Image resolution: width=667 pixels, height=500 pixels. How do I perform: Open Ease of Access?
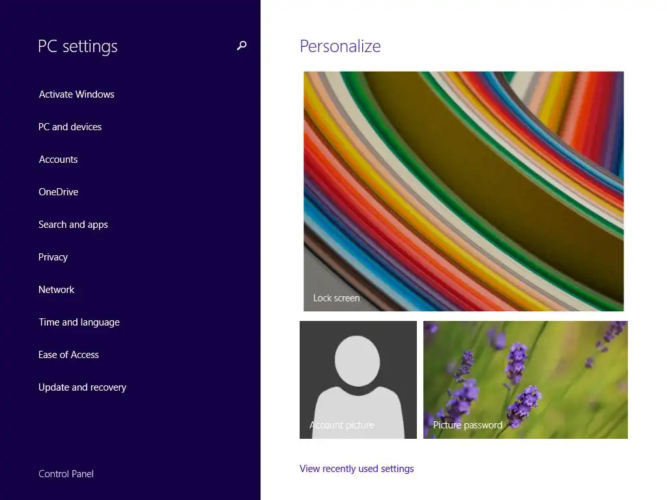point(68,355)
